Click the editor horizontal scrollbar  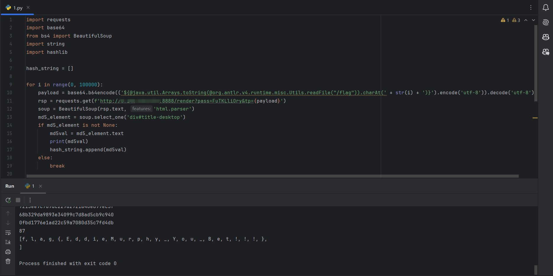(272, 176)
